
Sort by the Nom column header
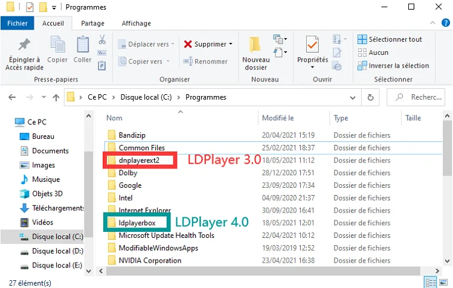114,118
